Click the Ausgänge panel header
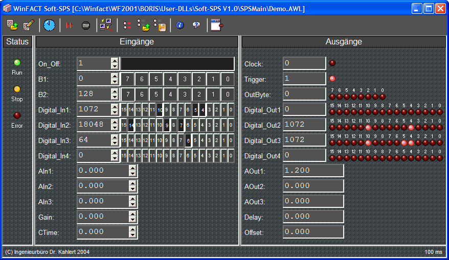Viewport: 449px width, 260px height. point(344,42)
